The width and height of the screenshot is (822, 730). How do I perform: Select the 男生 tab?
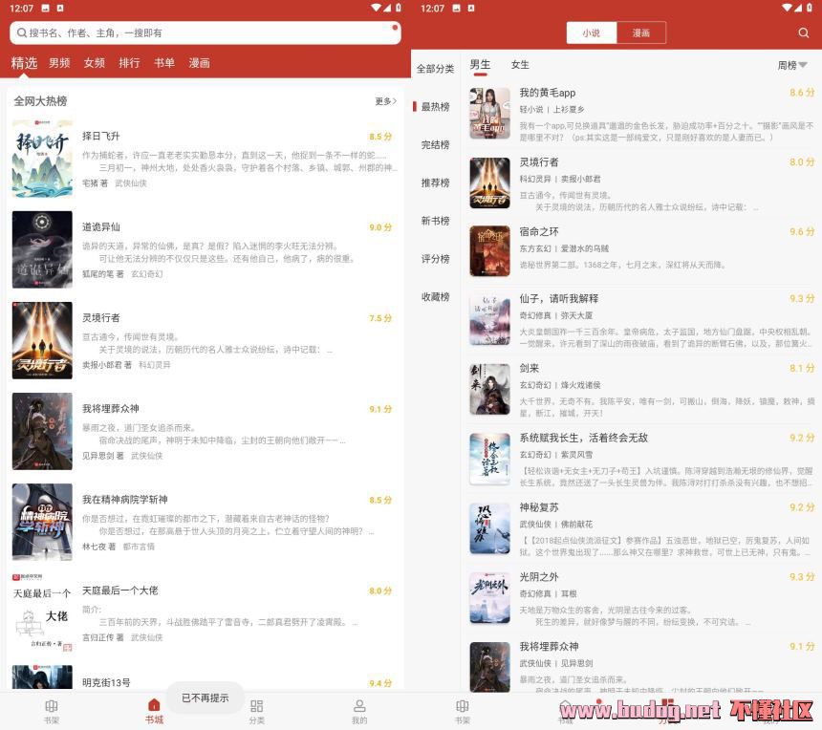point(480,64)
